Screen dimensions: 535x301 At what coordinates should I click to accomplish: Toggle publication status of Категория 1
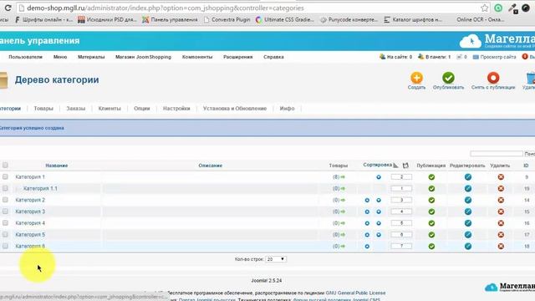coord(431,177)
